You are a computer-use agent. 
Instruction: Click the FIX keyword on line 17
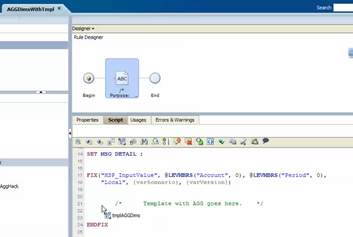click(92, 175)
